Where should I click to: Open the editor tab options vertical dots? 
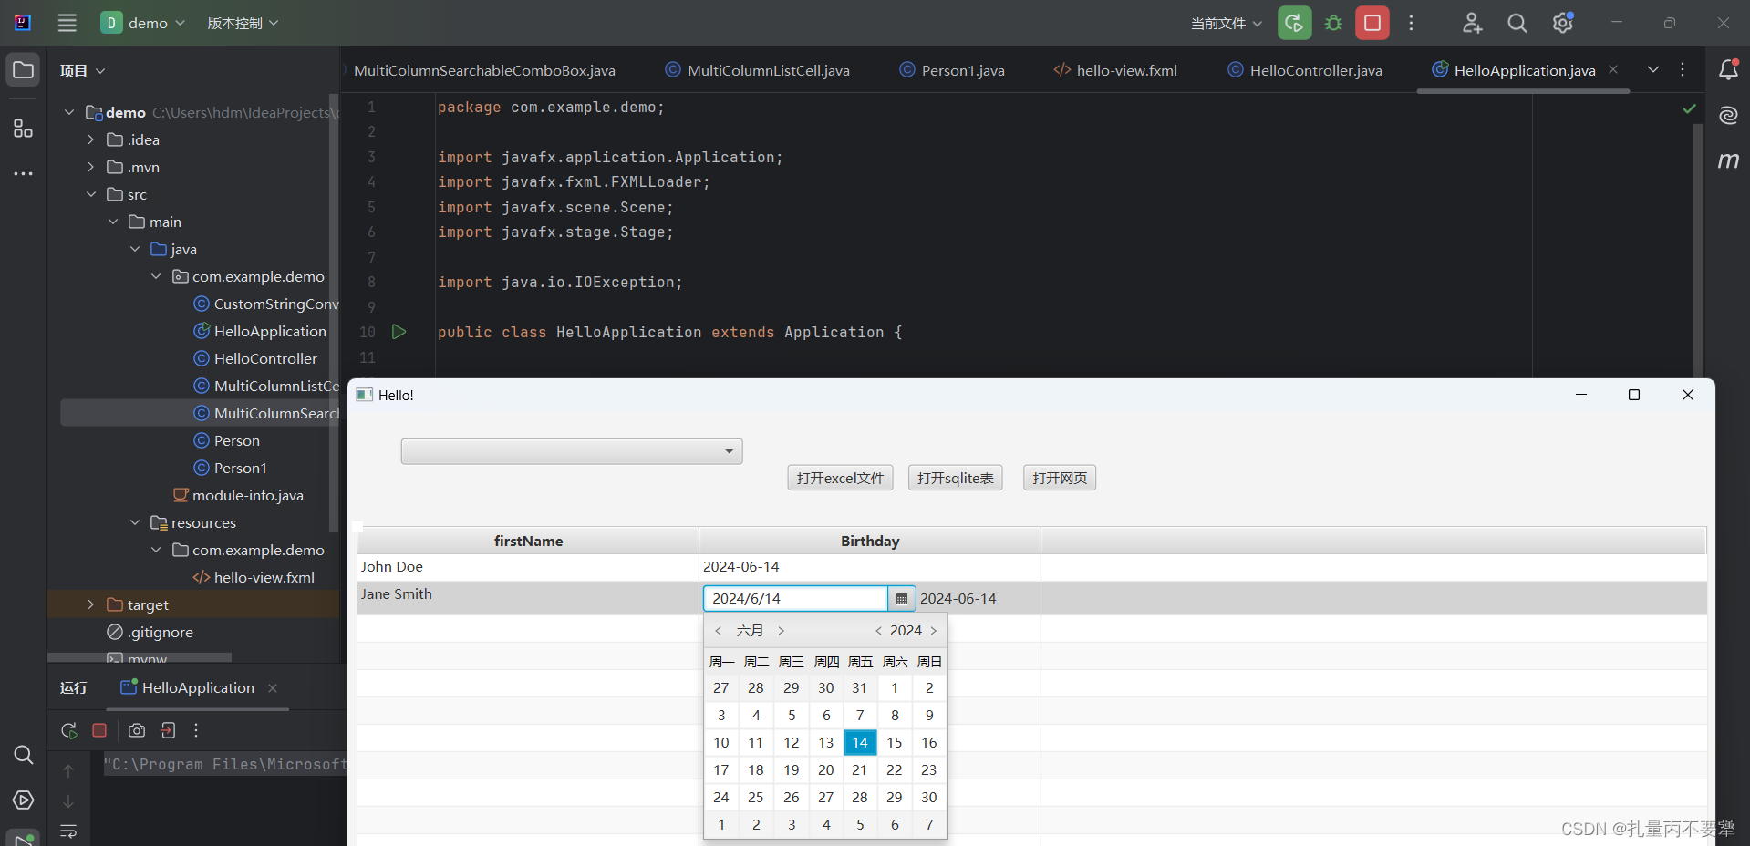tap(1683, 70)
